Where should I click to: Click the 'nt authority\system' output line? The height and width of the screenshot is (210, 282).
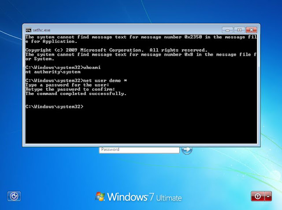53,72
